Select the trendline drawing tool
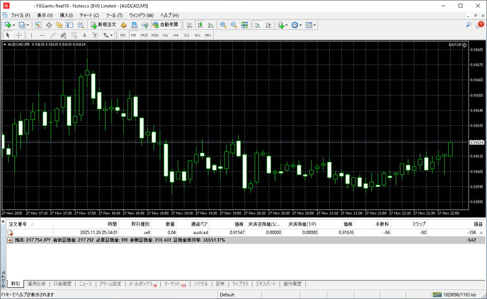Screen dimensions: 487x299 point(53,35)
